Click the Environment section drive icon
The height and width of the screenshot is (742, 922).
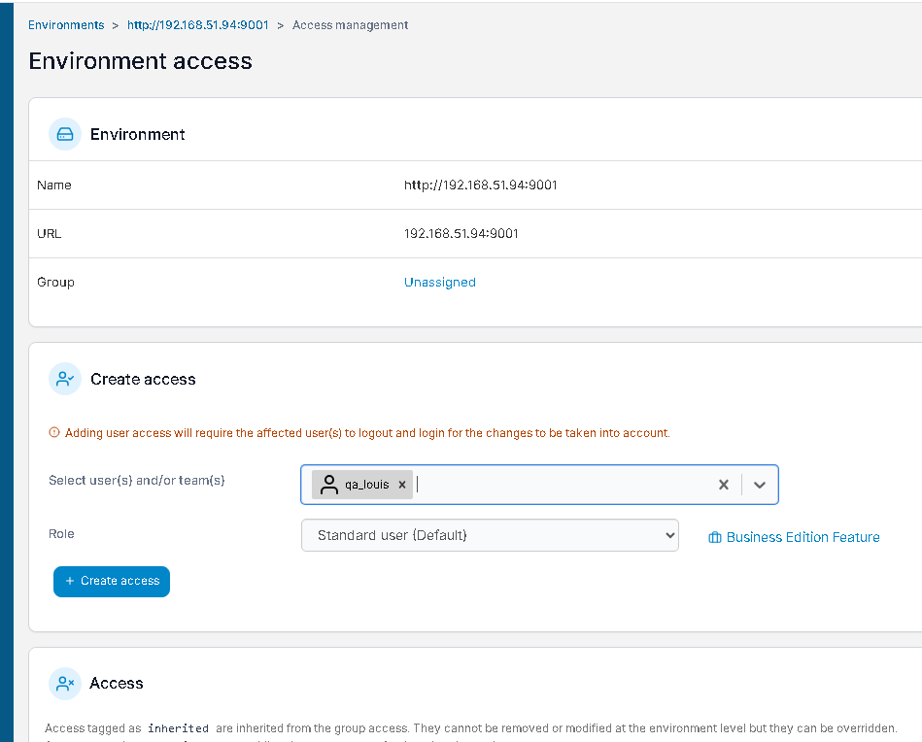pos(65,134)
